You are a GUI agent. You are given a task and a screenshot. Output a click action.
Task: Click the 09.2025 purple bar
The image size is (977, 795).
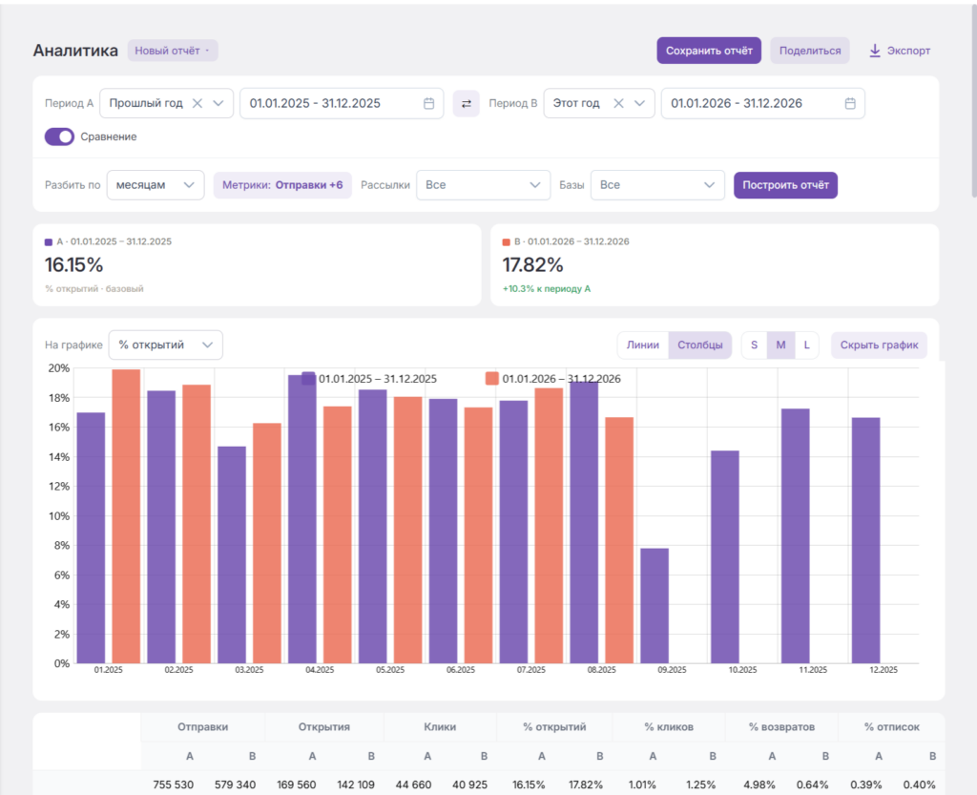coord(655,606)
